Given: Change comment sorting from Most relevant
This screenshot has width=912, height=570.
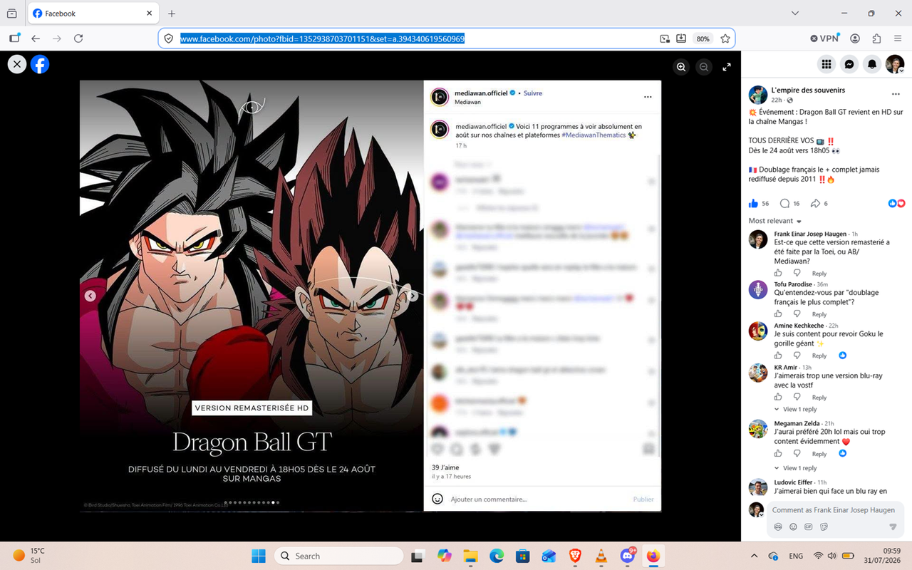Looking at the screenshot, I should [x=775, y=221].
